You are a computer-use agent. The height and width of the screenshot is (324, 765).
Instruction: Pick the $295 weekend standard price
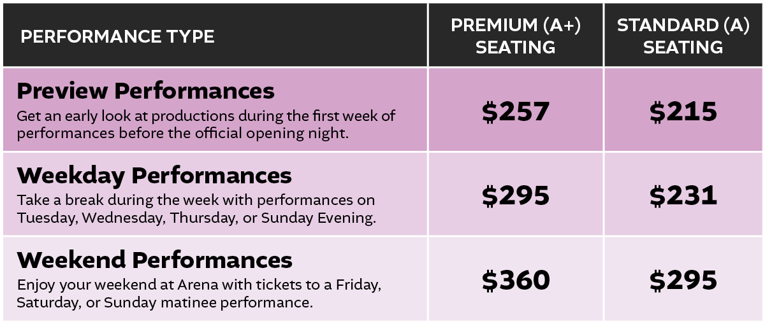point(683,281)
